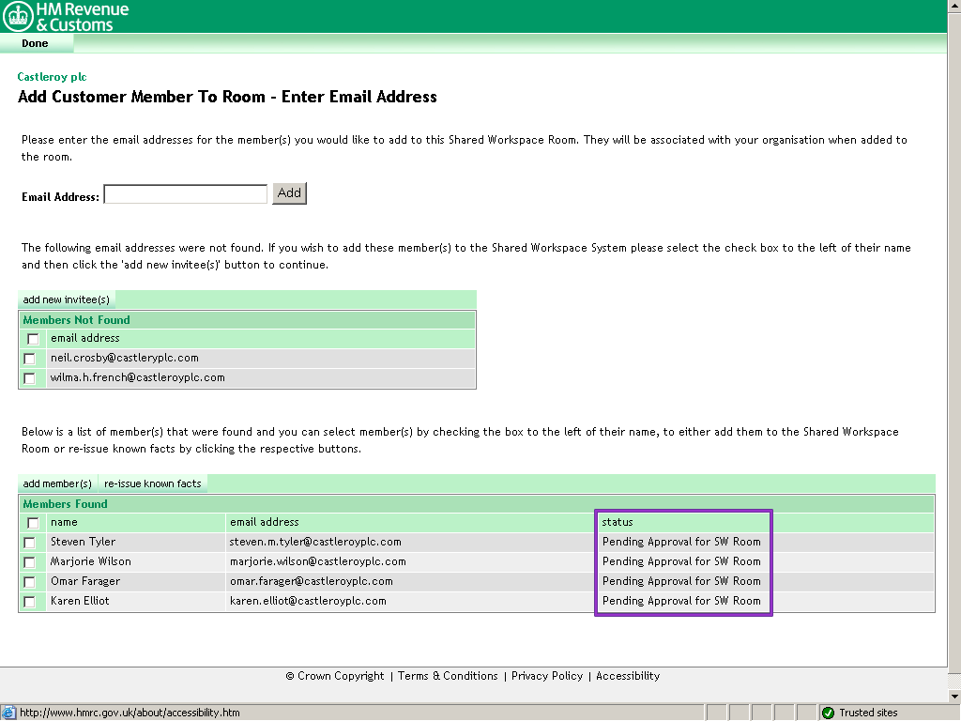Open the Terms & Conditions link
Viewport: 961px width, 721px height.
(448, 676)
